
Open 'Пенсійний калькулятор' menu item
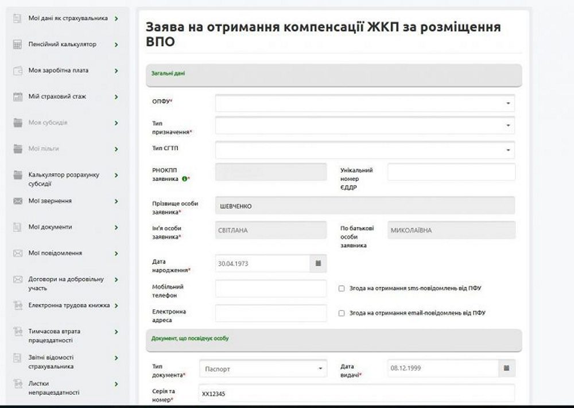62,44
